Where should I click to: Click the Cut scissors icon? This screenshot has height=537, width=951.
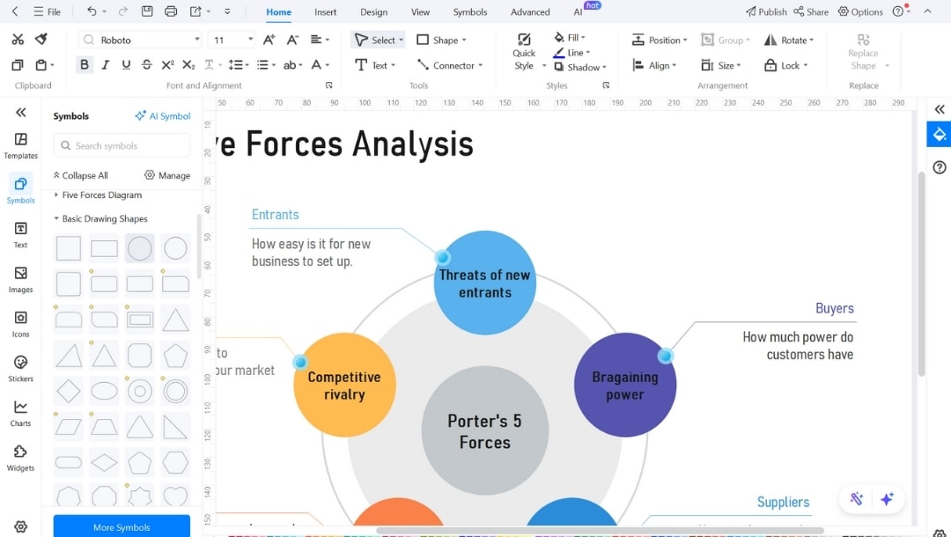click(x=18, y=40)
